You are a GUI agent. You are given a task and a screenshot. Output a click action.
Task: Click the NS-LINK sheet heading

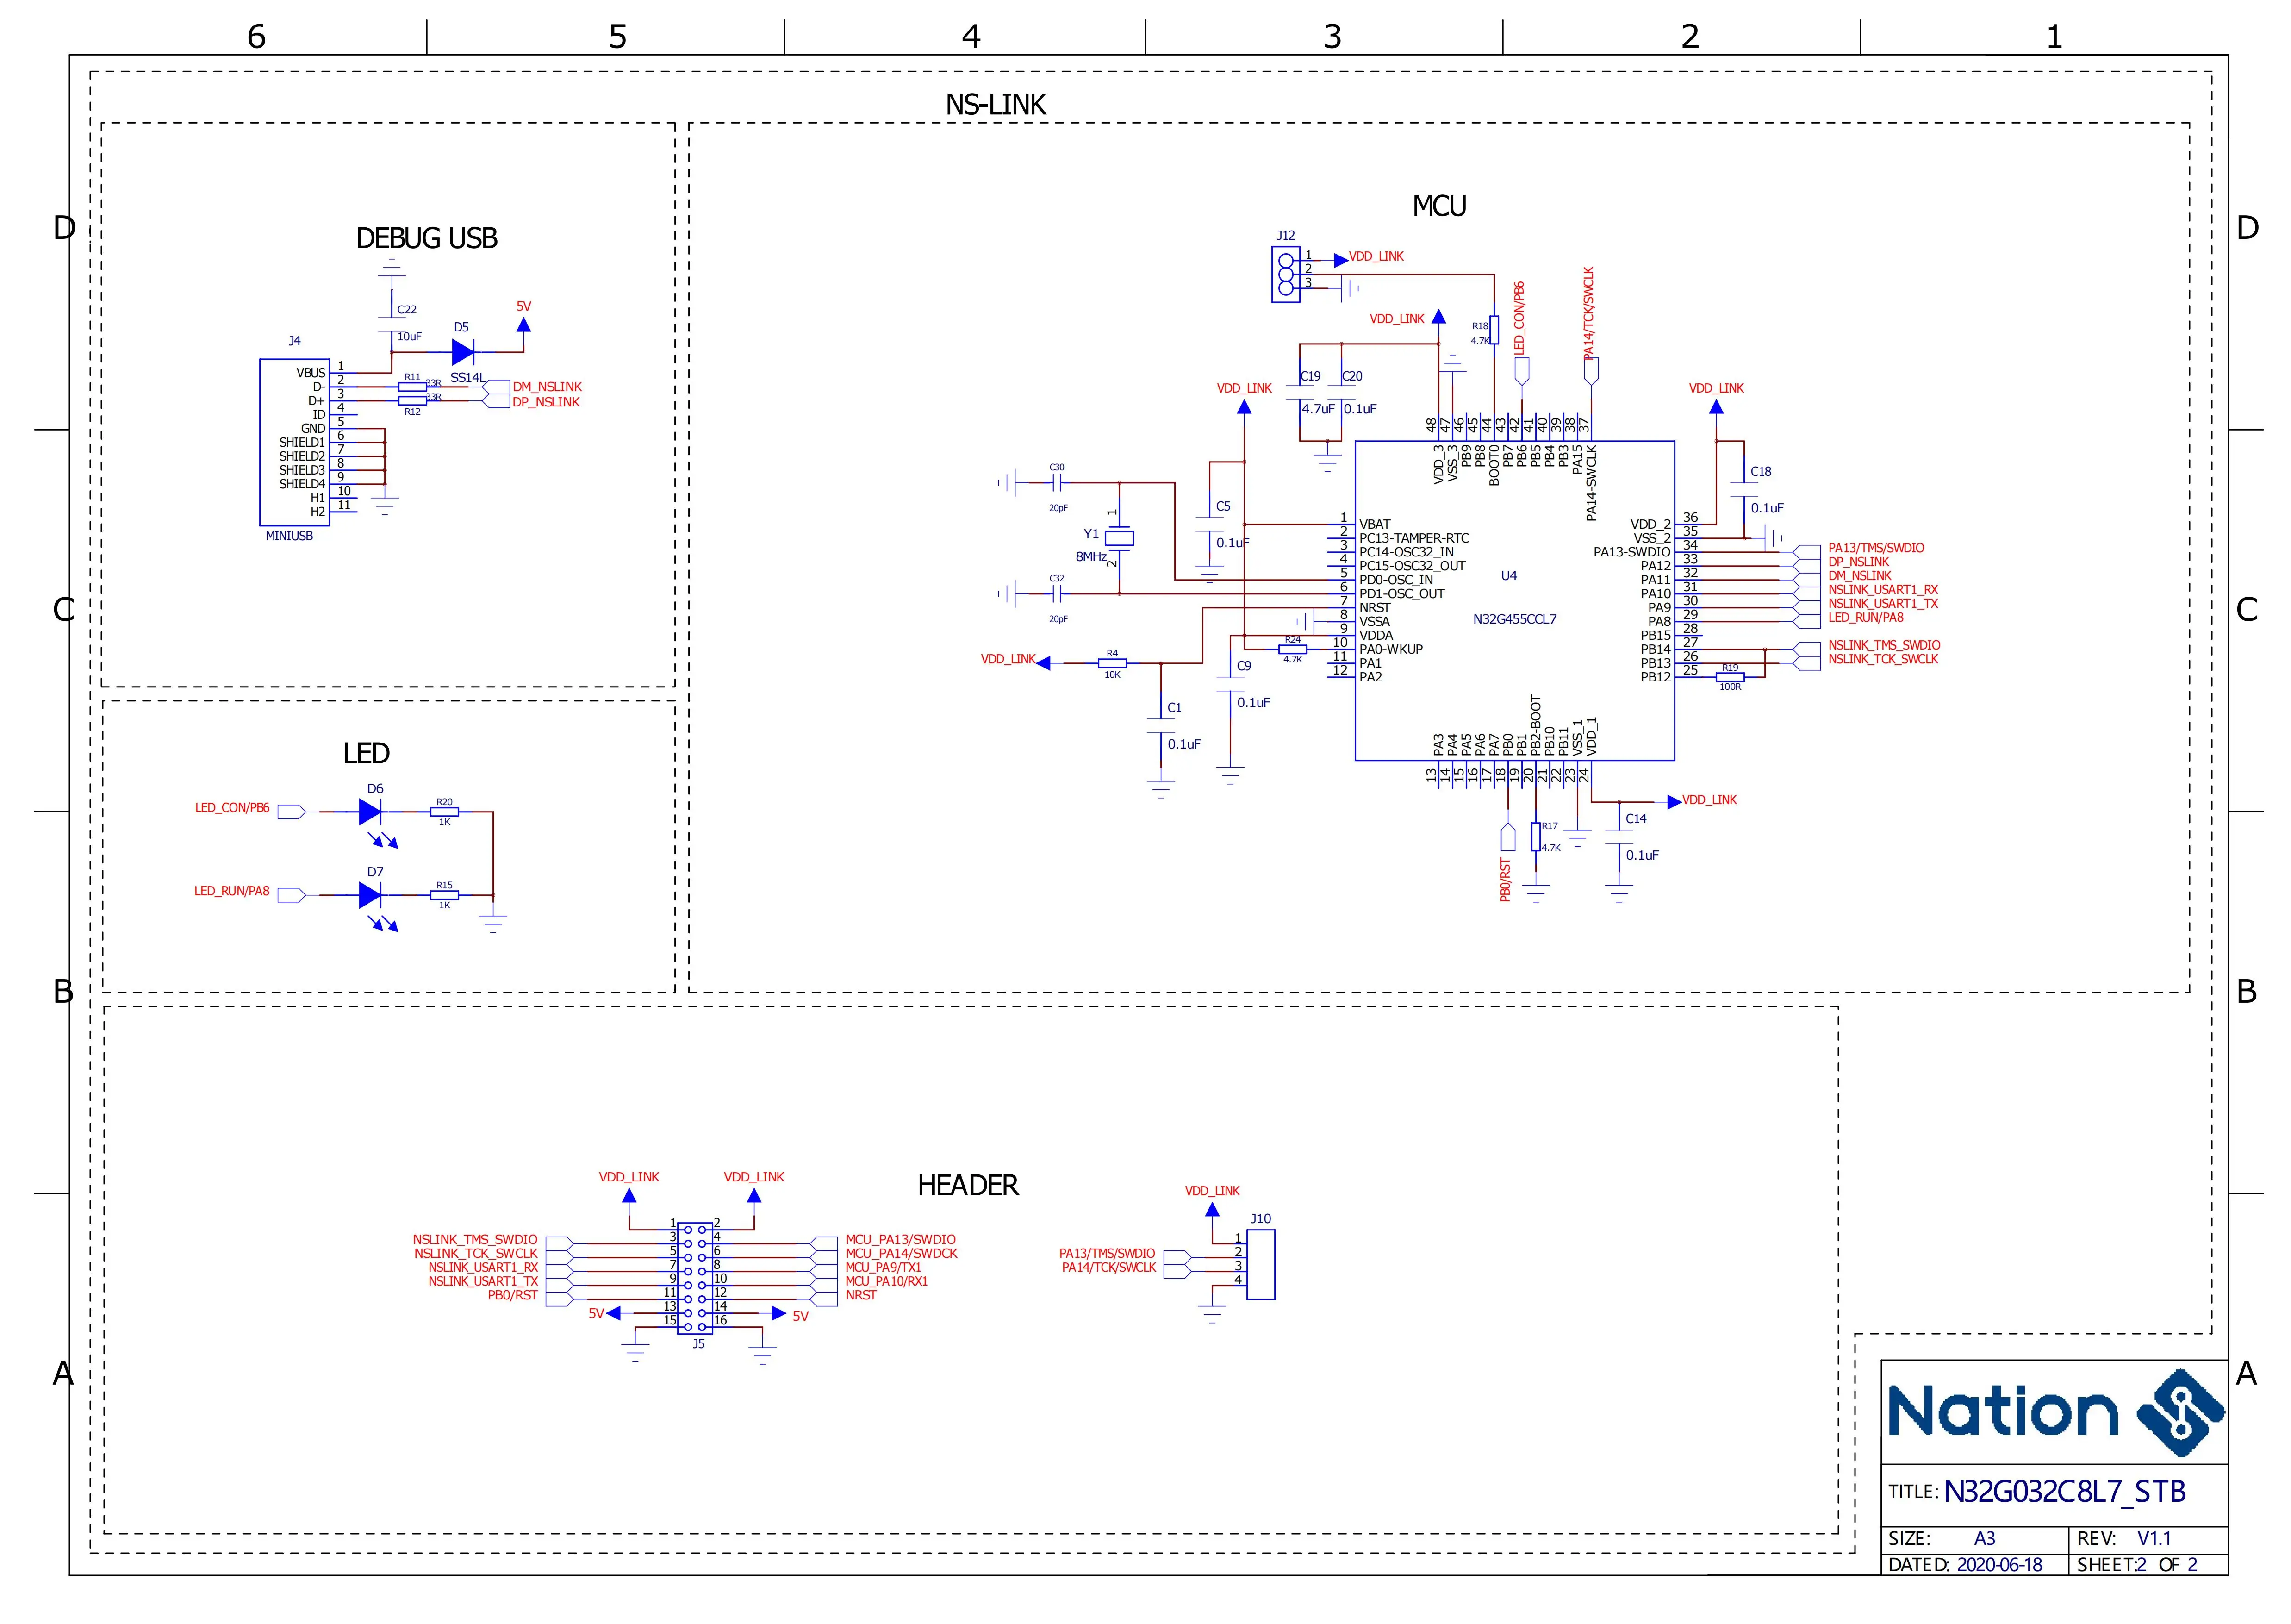click(996, 104)
